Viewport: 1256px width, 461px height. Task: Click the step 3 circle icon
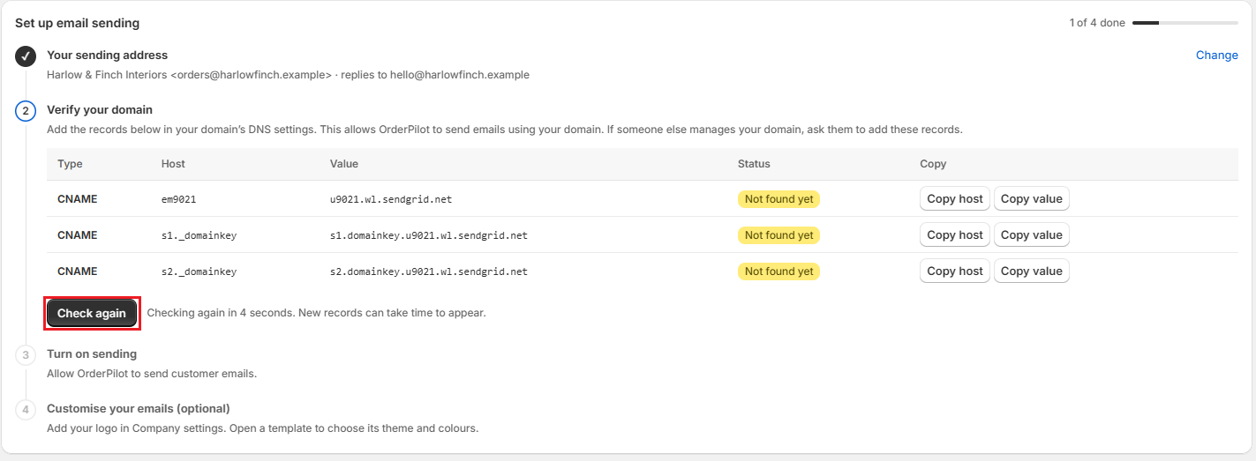coord(26,355)
